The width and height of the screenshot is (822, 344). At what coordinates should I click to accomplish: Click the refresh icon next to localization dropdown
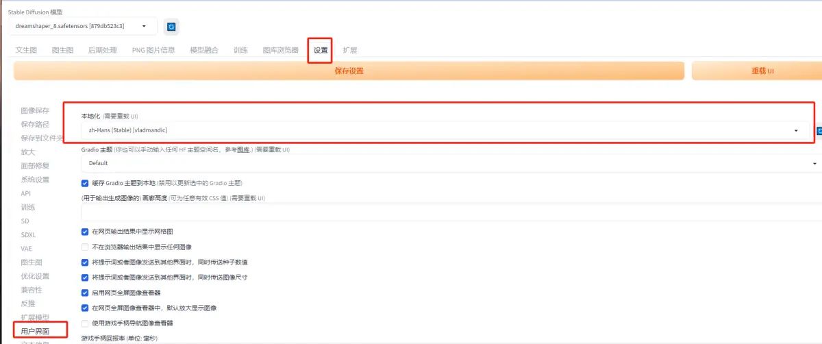819,130
